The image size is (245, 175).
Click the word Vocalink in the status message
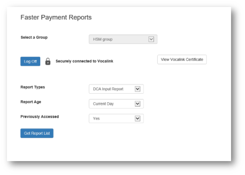pos(105,61)
